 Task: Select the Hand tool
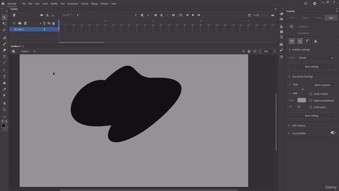[4, 103]
